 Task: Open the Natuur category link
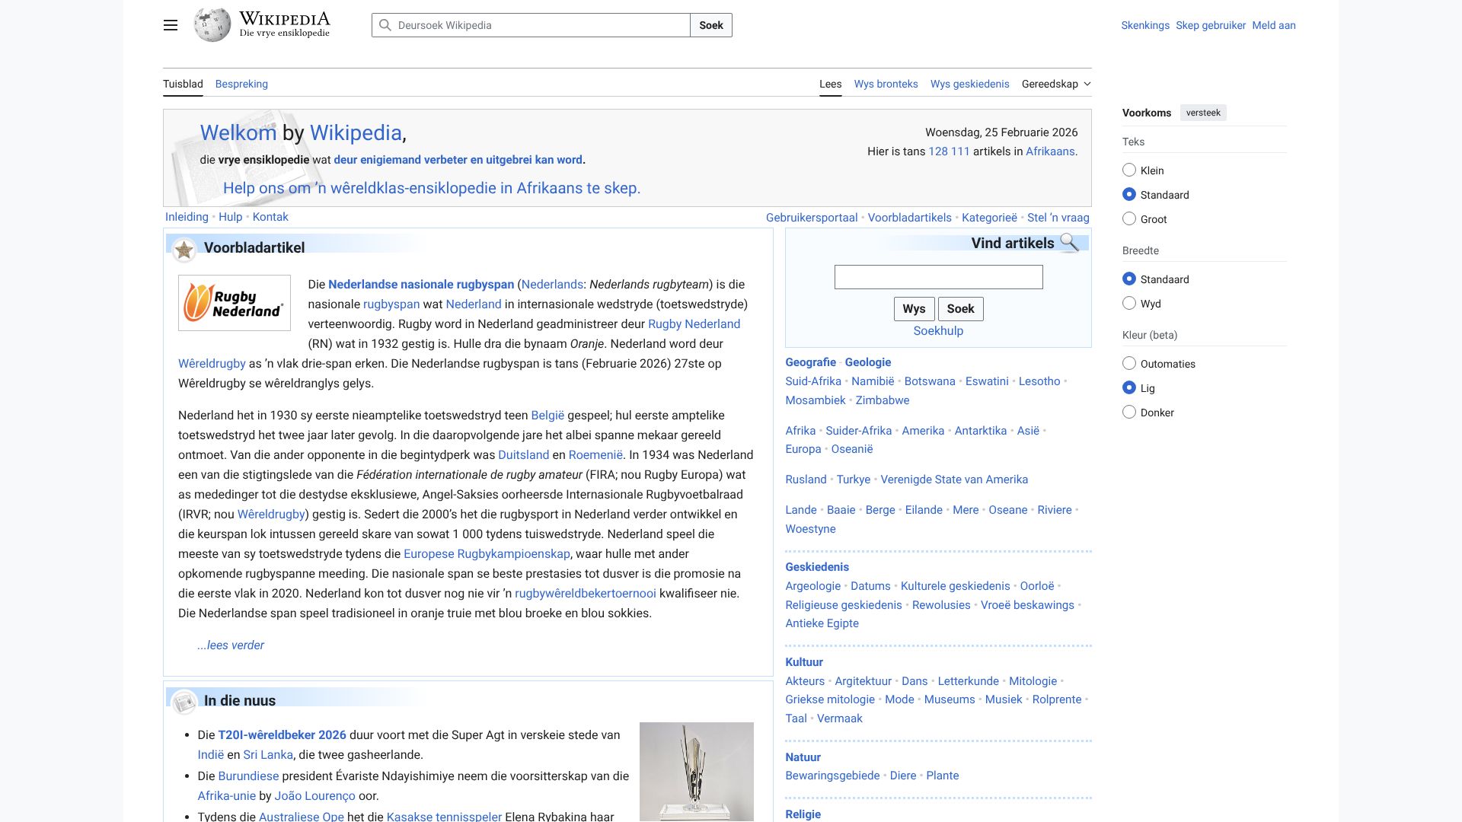click(x=803, y=757)
